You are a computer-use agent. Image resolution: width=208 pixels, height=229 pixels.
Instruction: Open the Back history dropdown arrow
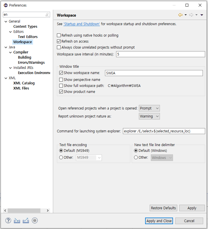tap(186, 15)
